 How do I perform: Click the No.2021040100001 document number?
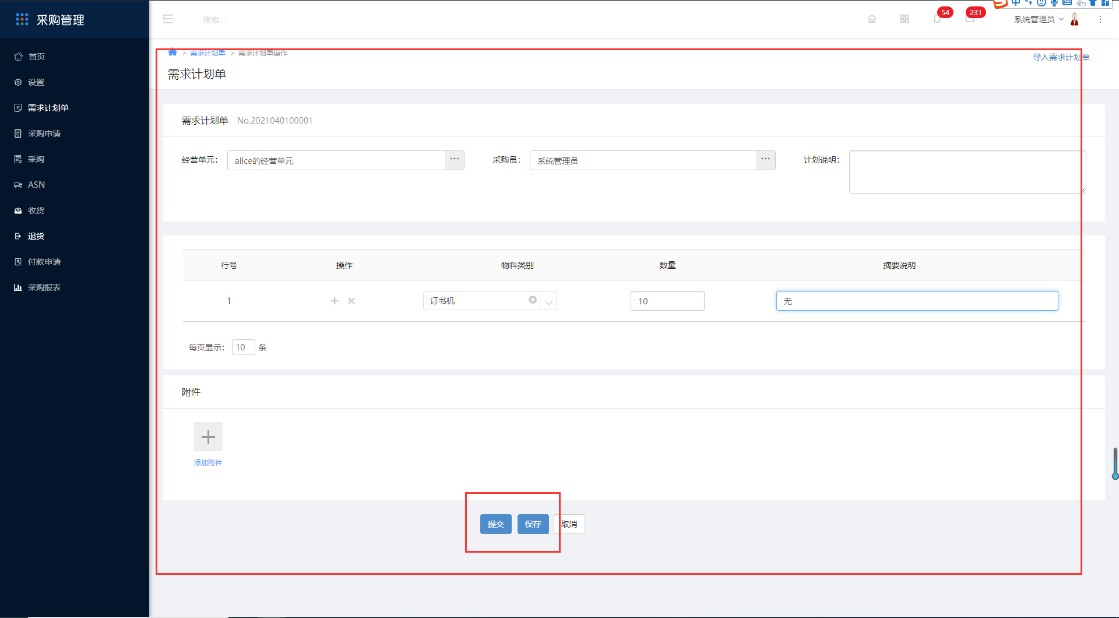275,121
